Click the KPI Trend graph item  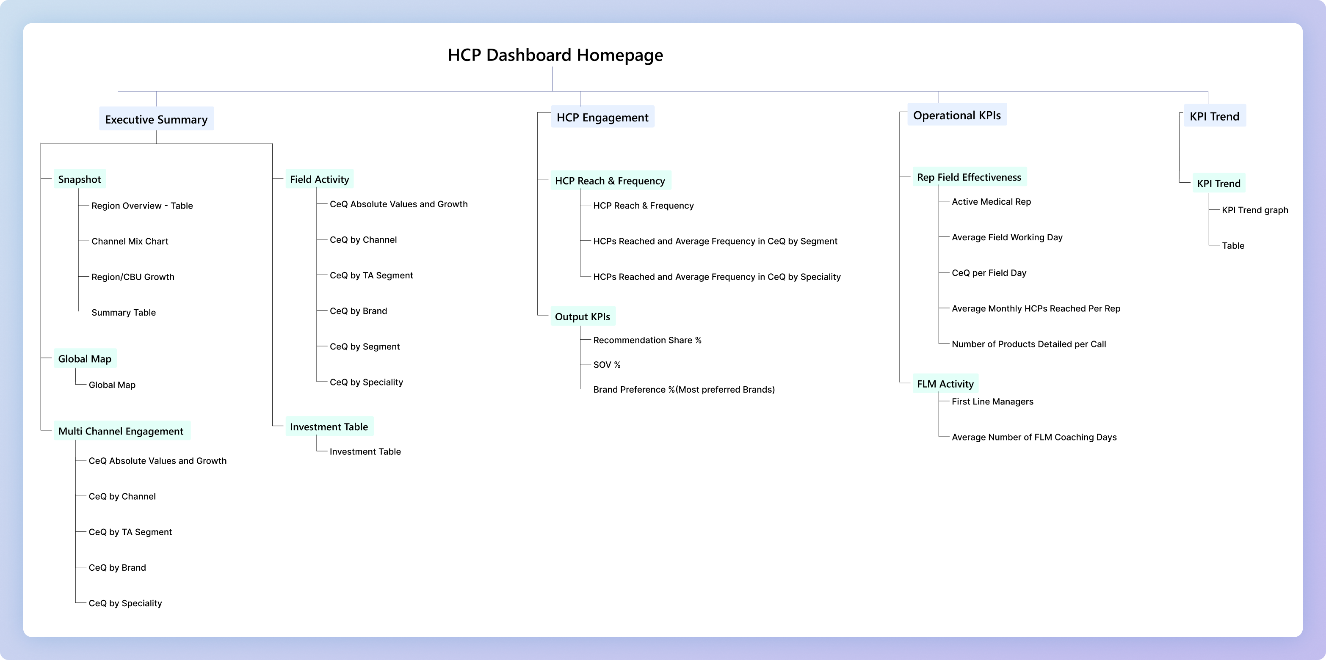(1254, 210)
